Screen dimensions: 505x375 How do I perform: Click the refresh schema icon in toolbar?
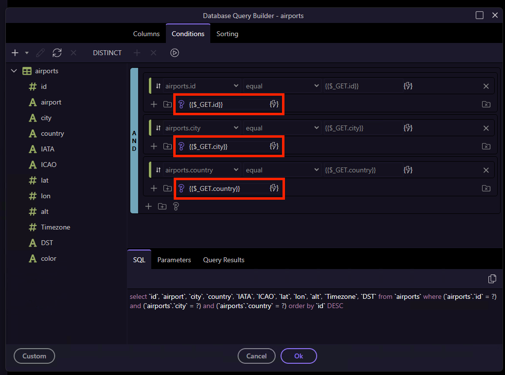tap(57, 53)
